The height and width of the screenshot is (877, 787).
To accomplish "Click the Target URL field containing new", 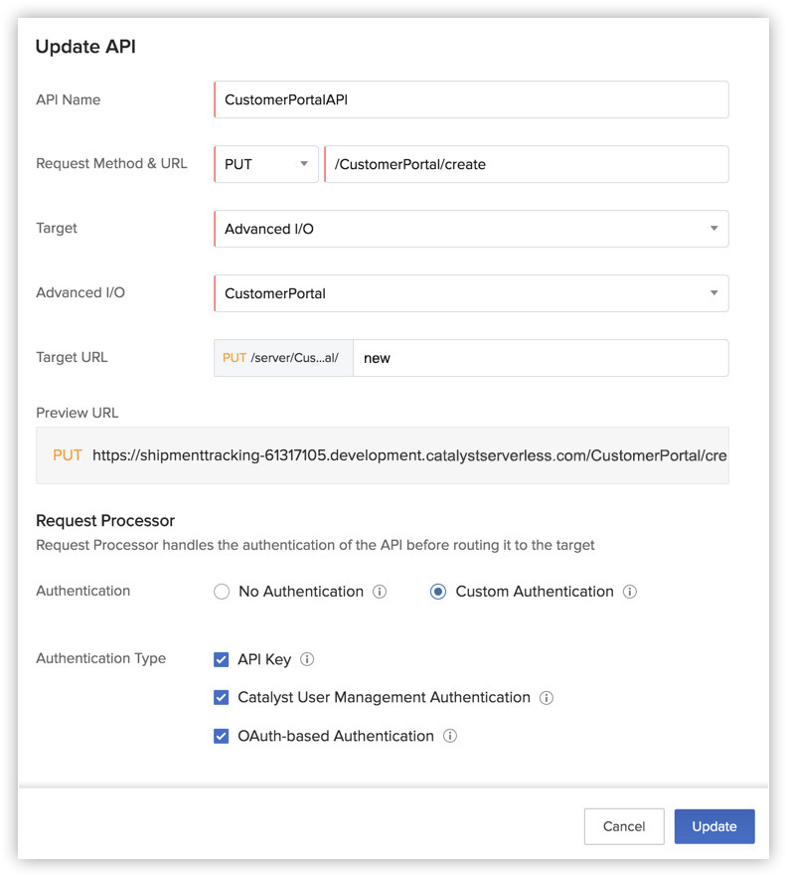I will pos(541,358).
